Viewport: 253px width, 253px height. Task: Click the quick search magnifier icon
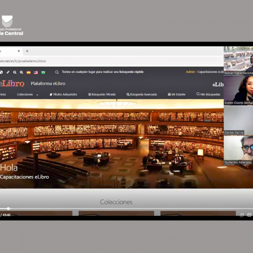click(57, 72)
